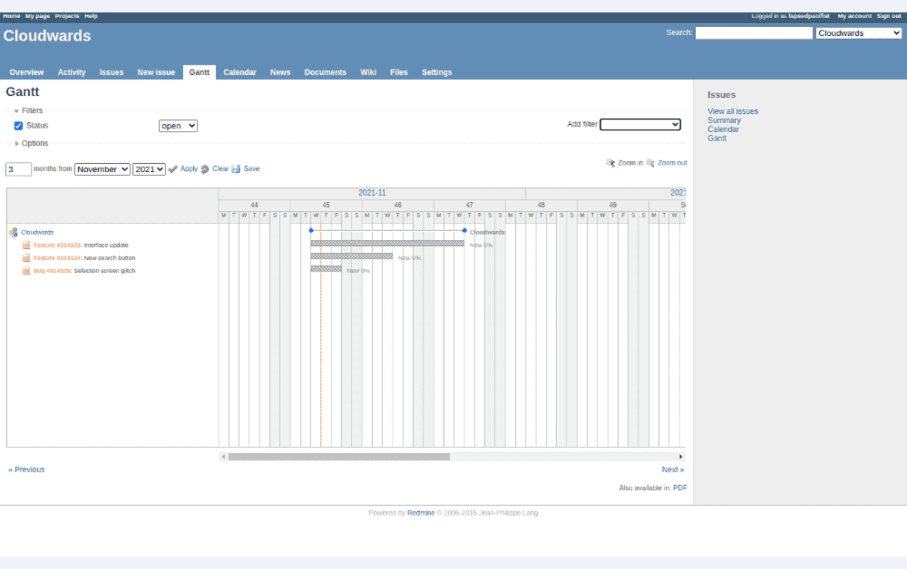Uncheck the Status filter checkbox
The image size is (907, 569).
(19, 125)
